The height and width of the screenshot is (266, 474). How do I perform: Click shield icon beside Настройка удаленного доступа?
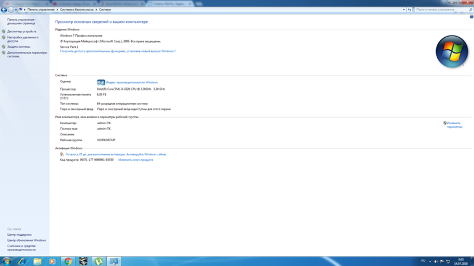tap(4, 37)
